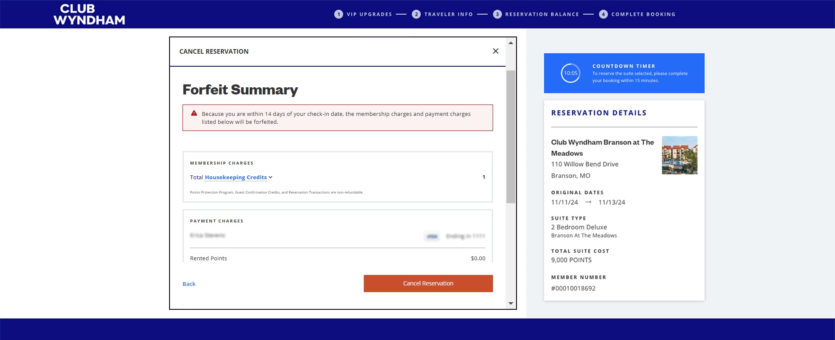Open the Branson resort thumbnail photo

(679, 155)
